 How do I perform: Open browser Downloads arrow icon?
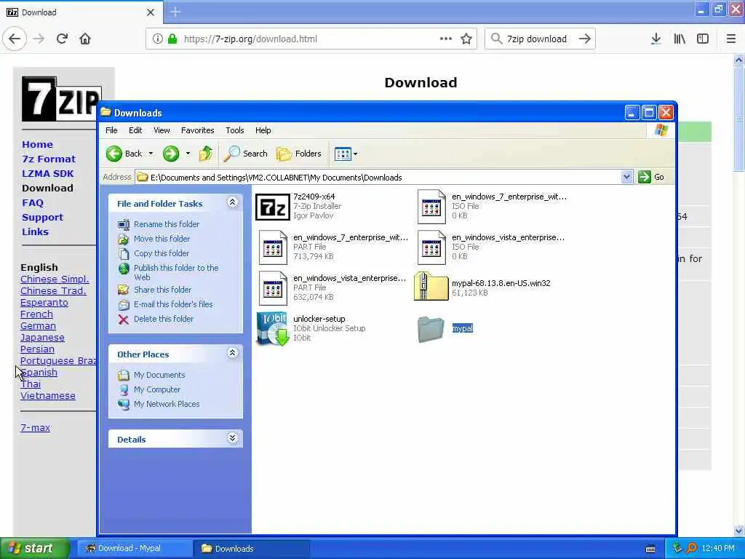[x=656, y=39]
